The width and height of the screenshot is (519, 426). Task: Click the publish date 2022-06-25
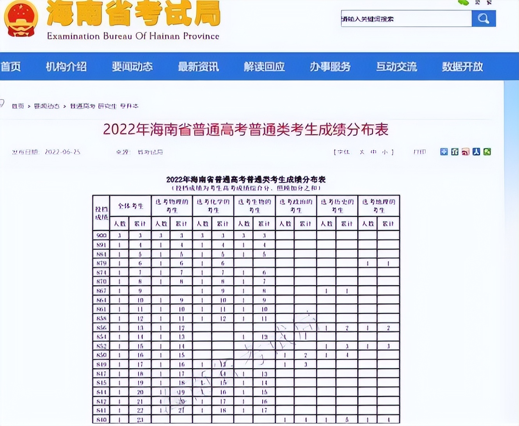coord(62,152)
